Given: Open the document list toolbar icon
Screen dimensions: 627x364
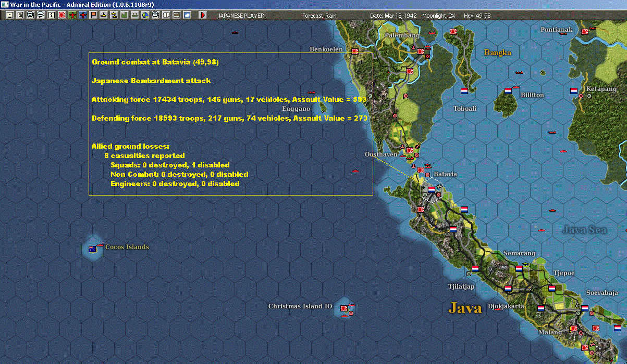Looking at the screenshot, I should pyautogui.click(x=20, y=15).
